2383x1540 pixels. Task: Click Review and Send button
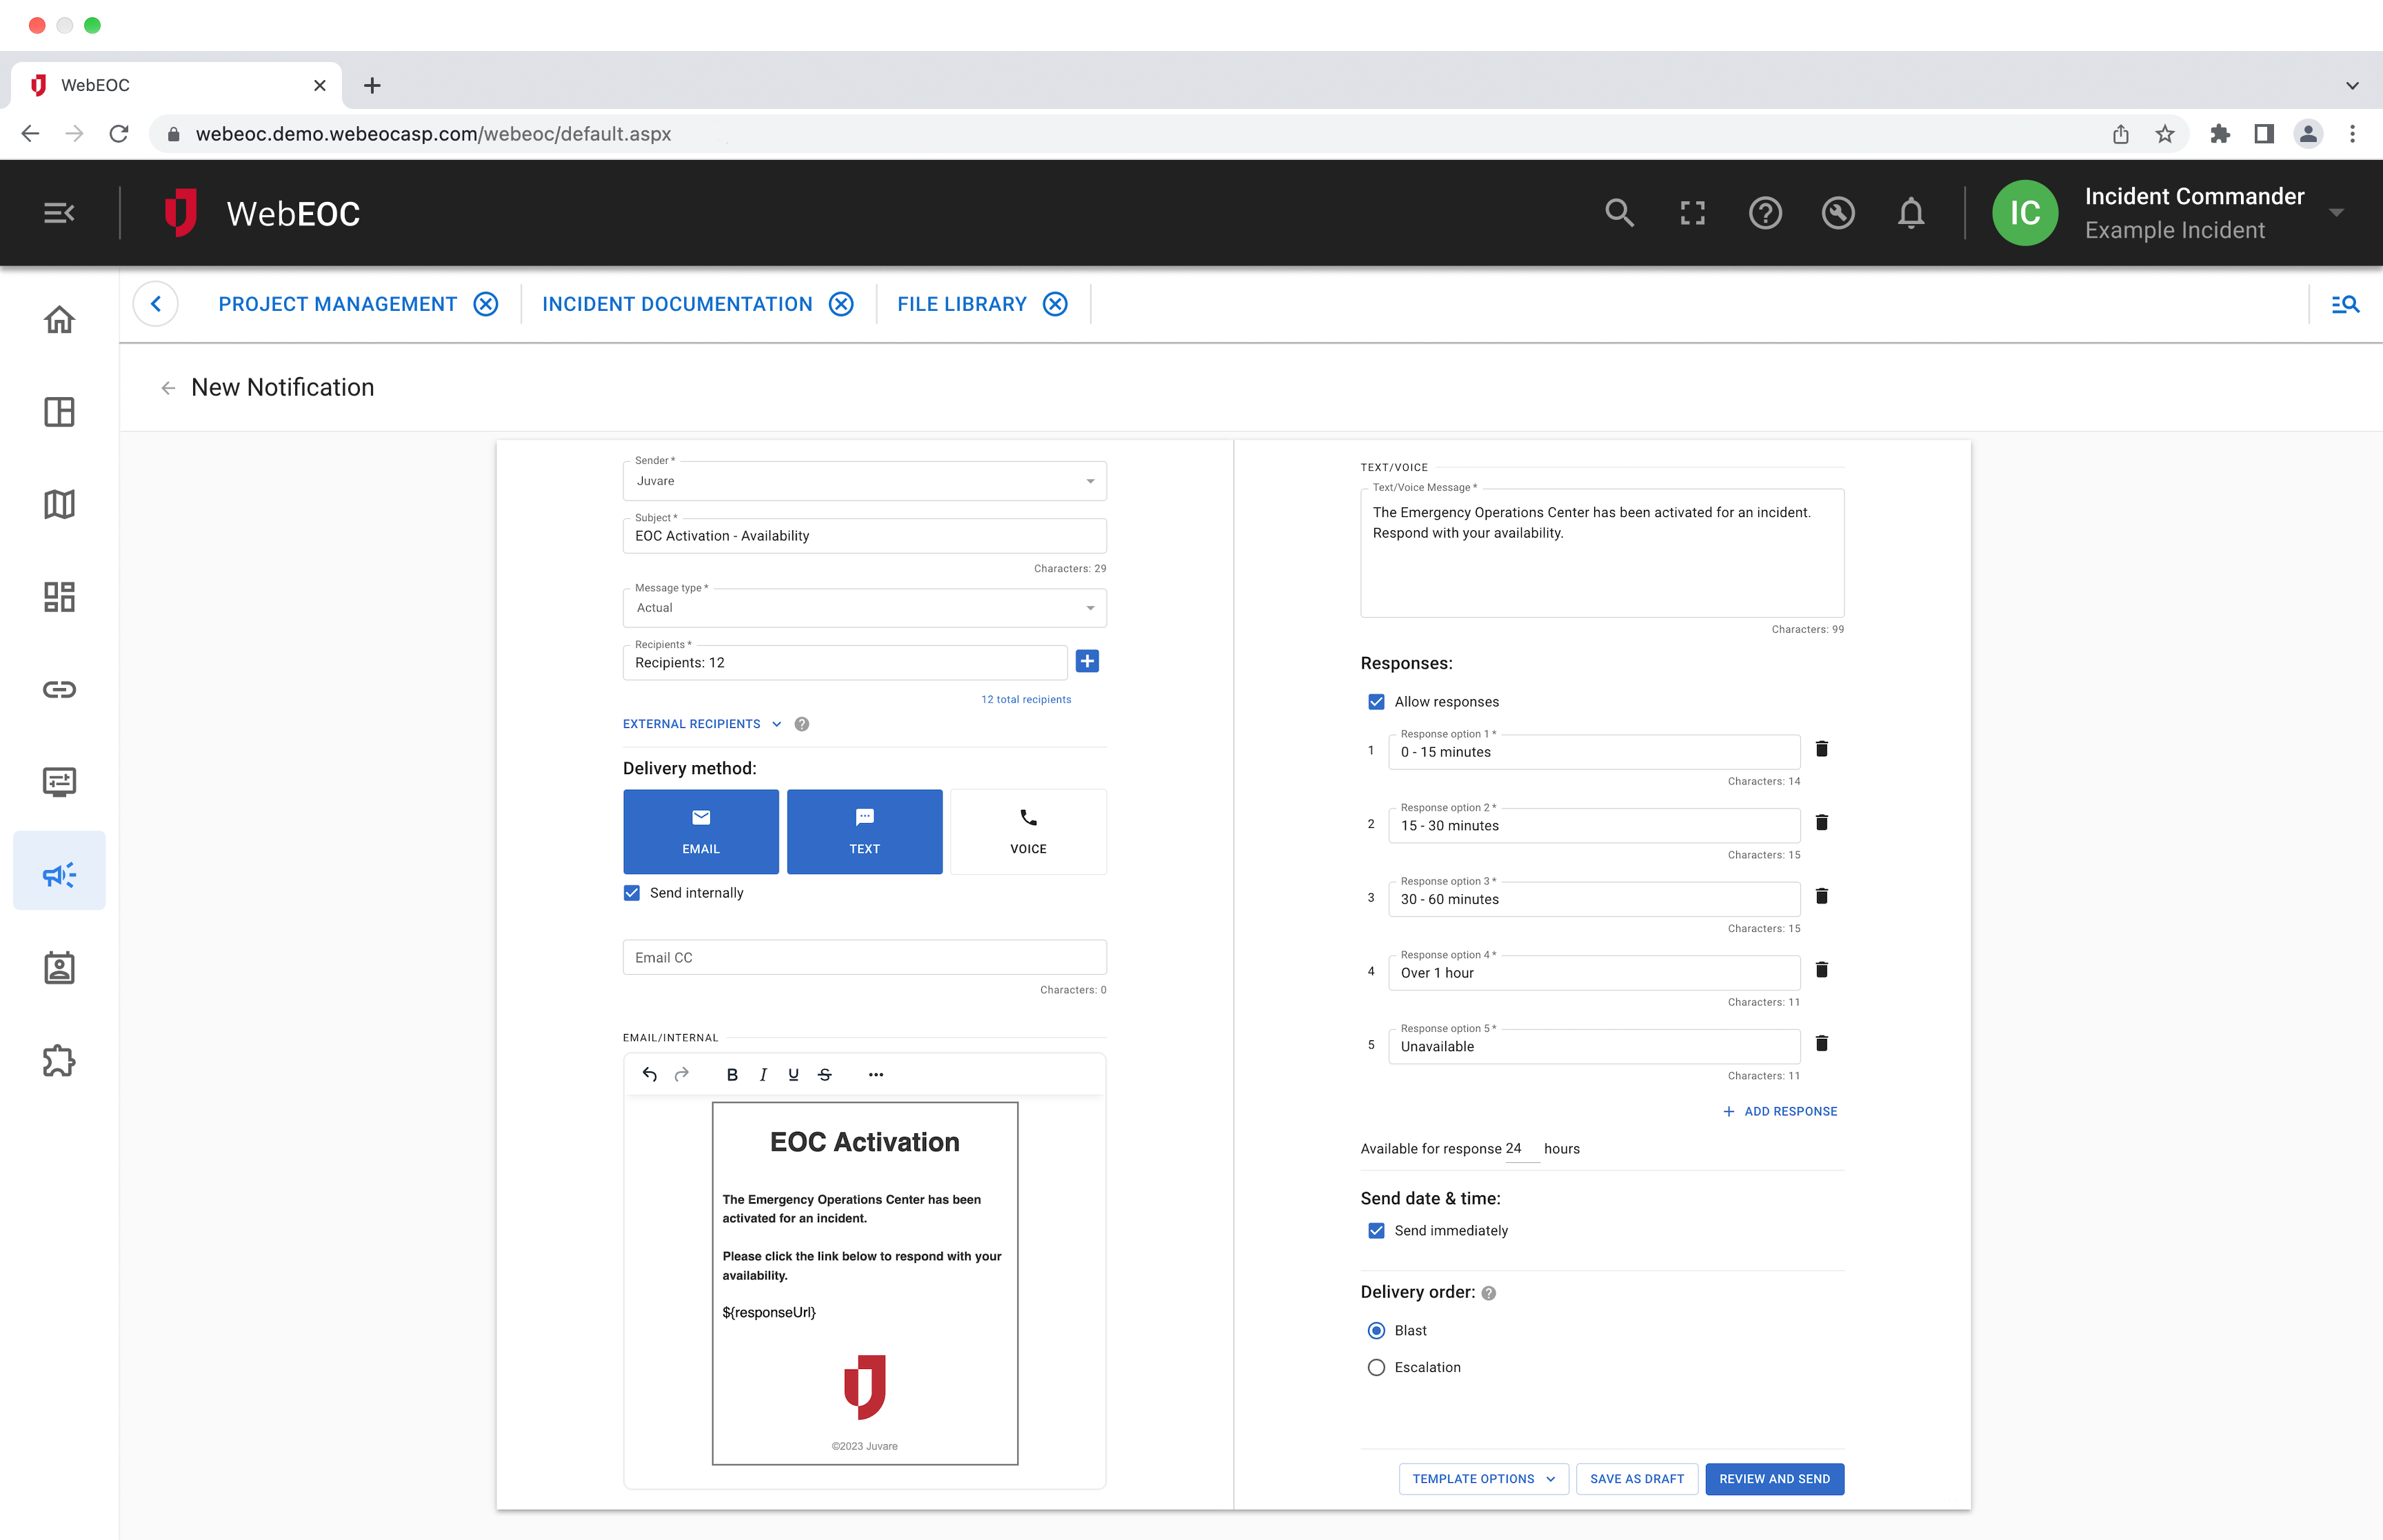coord(1775,1479)
